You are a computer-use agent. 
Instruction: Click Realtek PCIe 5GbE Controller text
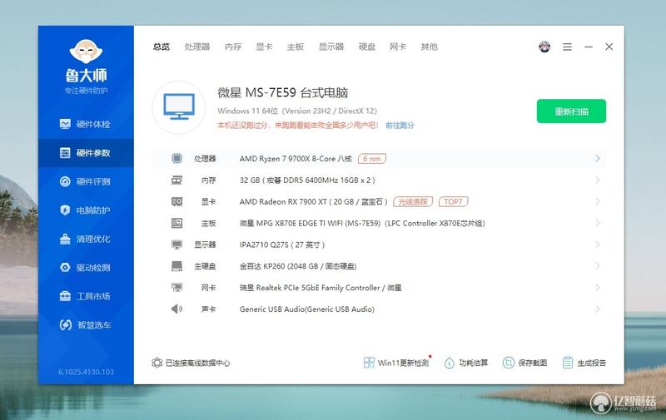click(x=321, y=288)
